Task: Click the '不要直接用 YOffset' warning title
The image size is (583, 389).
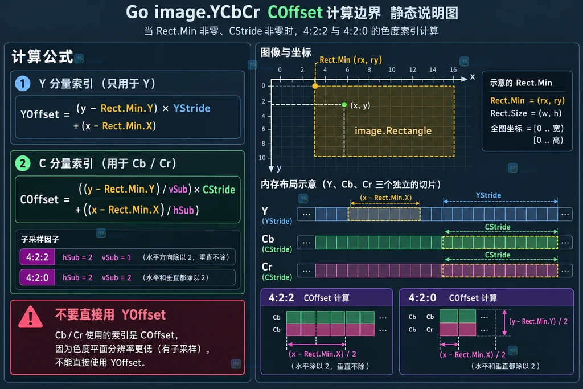Action: pos(110,314)
